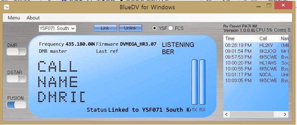The width and height of the screenshot is (297, 125).
Task: Click the BlueDV app icon in title bar
Action: 7,7
